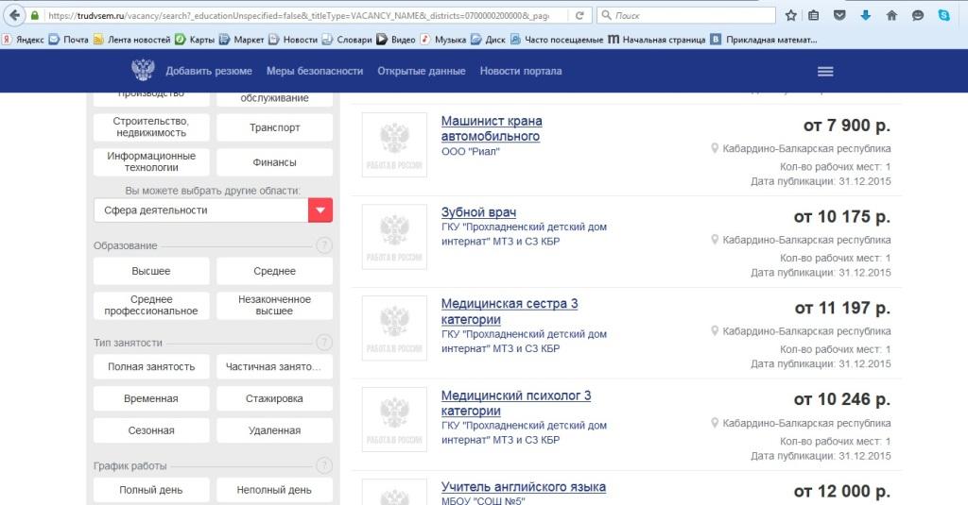Screen dimensions: 968x505
Task: Click the Skype toolbar icon
Action: pos(944,15)
